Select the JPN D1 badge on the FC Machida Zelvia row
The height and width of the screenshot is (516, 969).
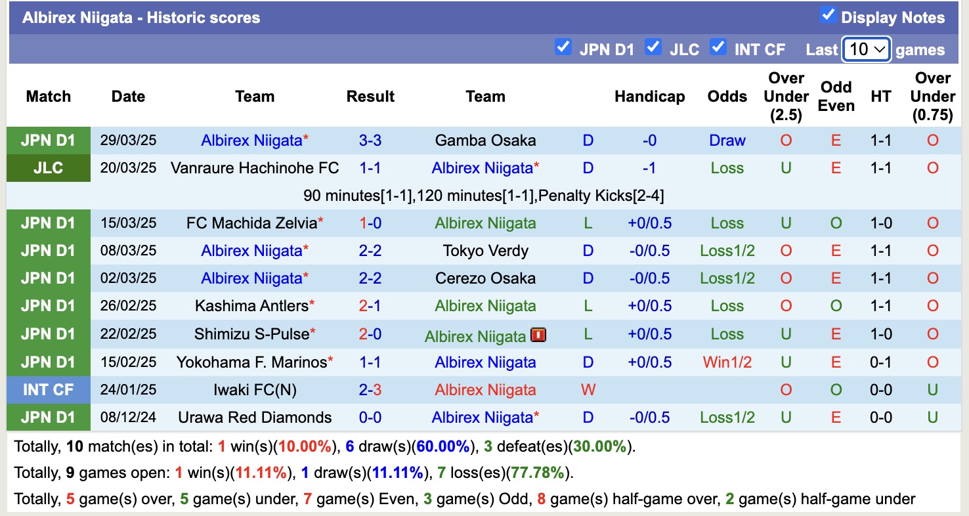tap(49, 223)
